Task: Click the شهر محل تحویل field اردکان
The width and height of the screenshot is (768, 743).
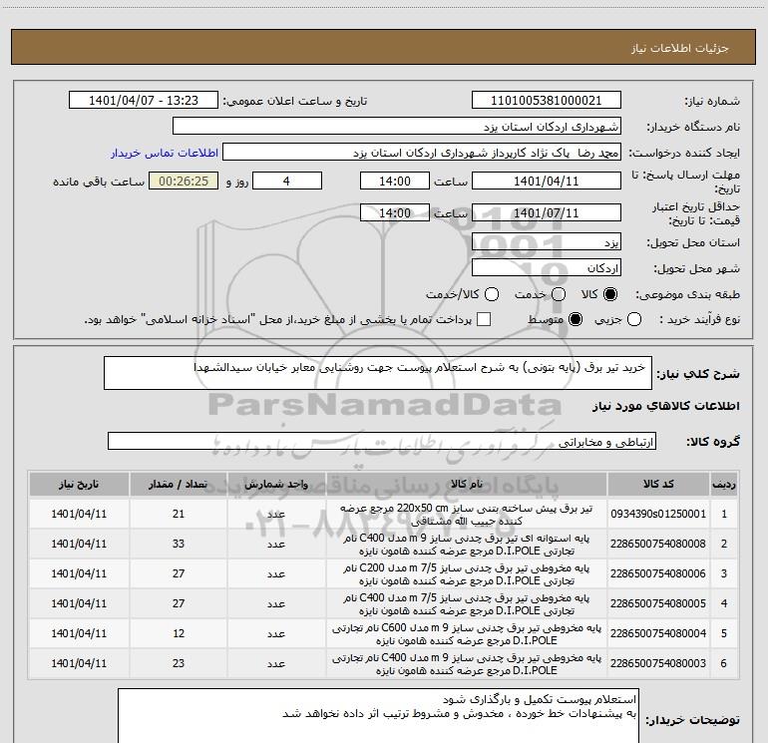Action: click(547, 268)
